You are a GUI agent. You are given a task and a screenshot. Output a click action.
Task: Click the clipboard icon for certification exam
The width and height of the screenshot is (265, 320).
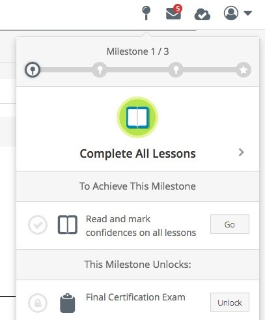(x=68, y=303)
